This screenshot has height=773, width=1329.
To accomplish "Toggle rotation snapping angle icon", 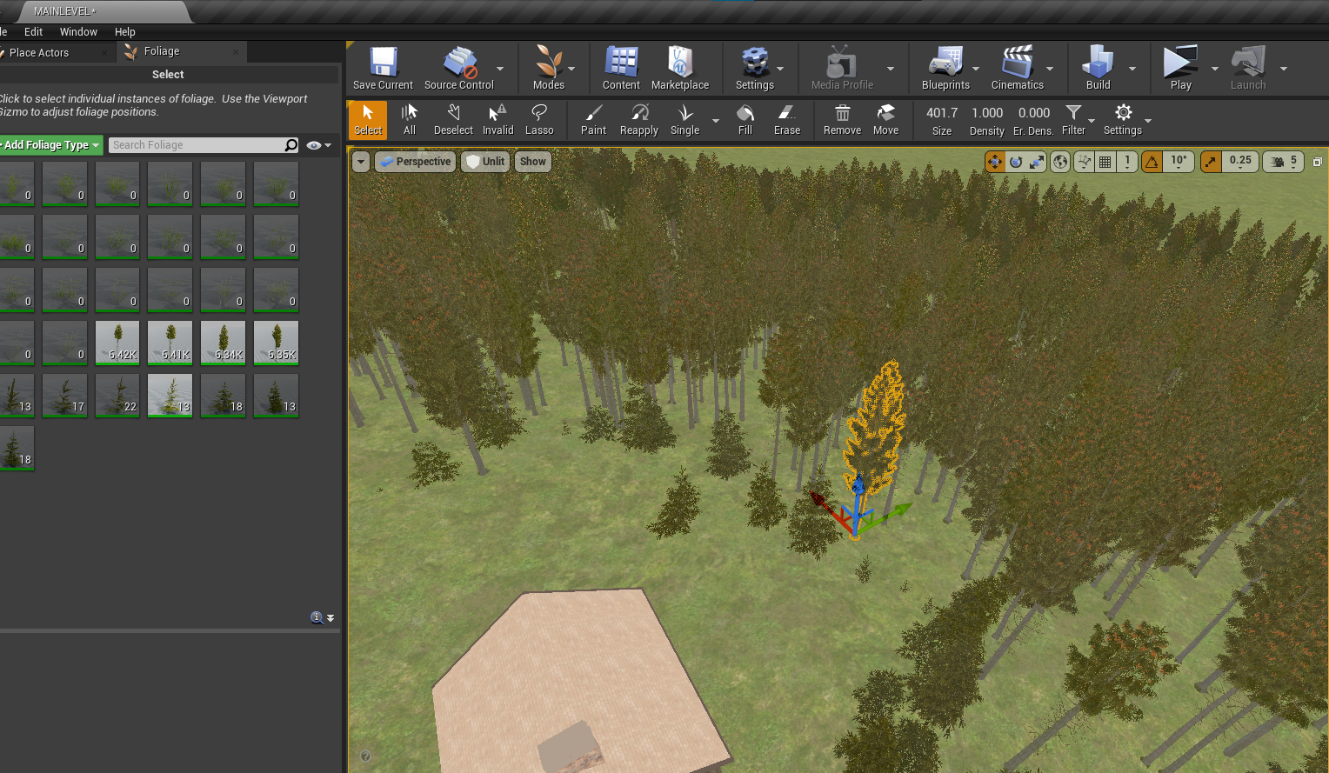I will pos(1152,162).
